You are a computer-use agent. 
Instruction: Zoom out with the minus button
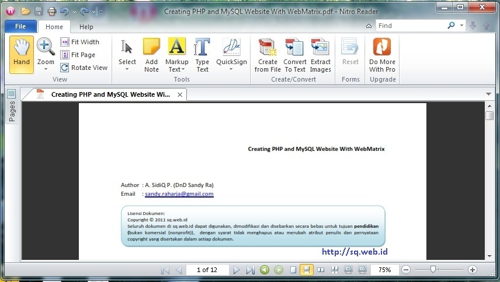pyautogui.click(x=406, y=270)
